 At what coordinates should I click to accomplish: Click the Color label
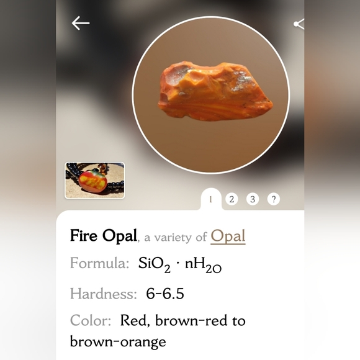click(91, 320)
